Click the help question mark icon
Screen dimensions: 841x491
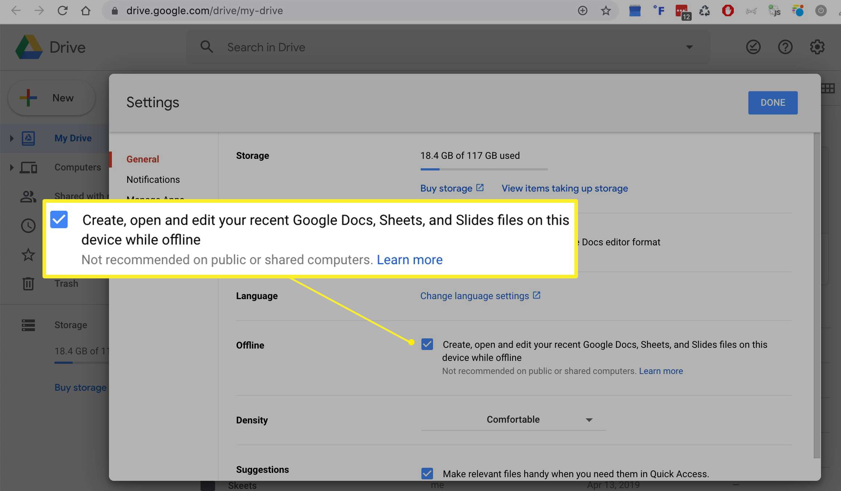point(785,47)
